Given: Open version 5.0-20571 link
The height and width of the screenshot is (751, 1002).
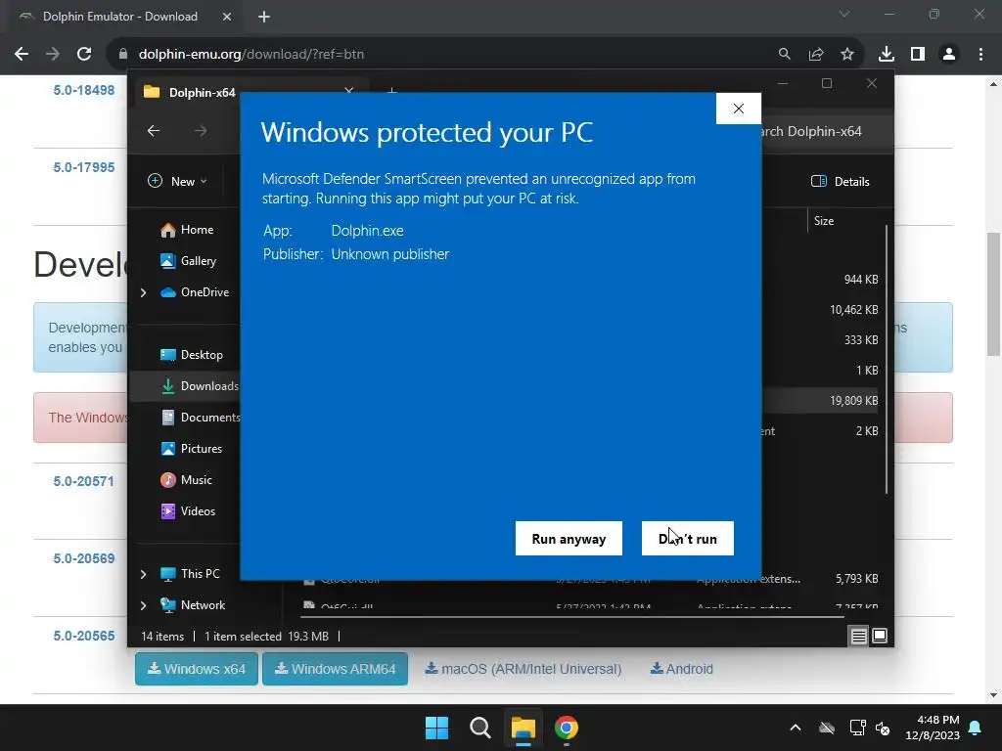Looking at the screenshot, I should [84, 481].
